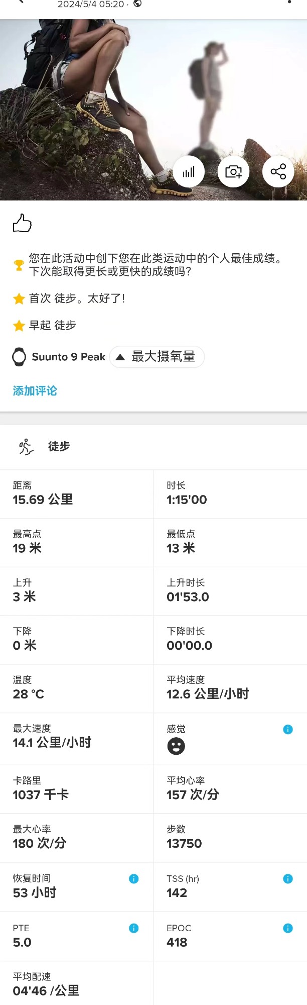Show info about TSS (hr)
Viewport: 307px width, 1005px height.
288,878
